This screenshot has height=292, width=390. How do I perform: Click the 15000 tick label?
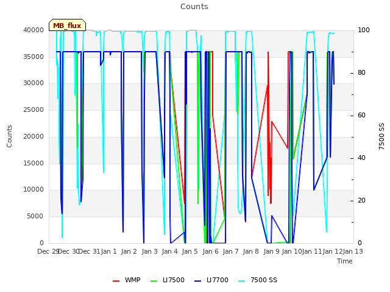point(34,163)
